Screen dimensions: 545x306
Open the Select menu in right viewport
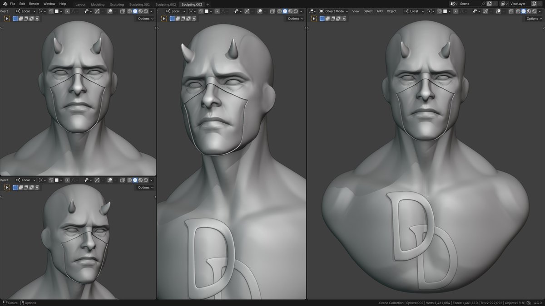coord(368,11)
